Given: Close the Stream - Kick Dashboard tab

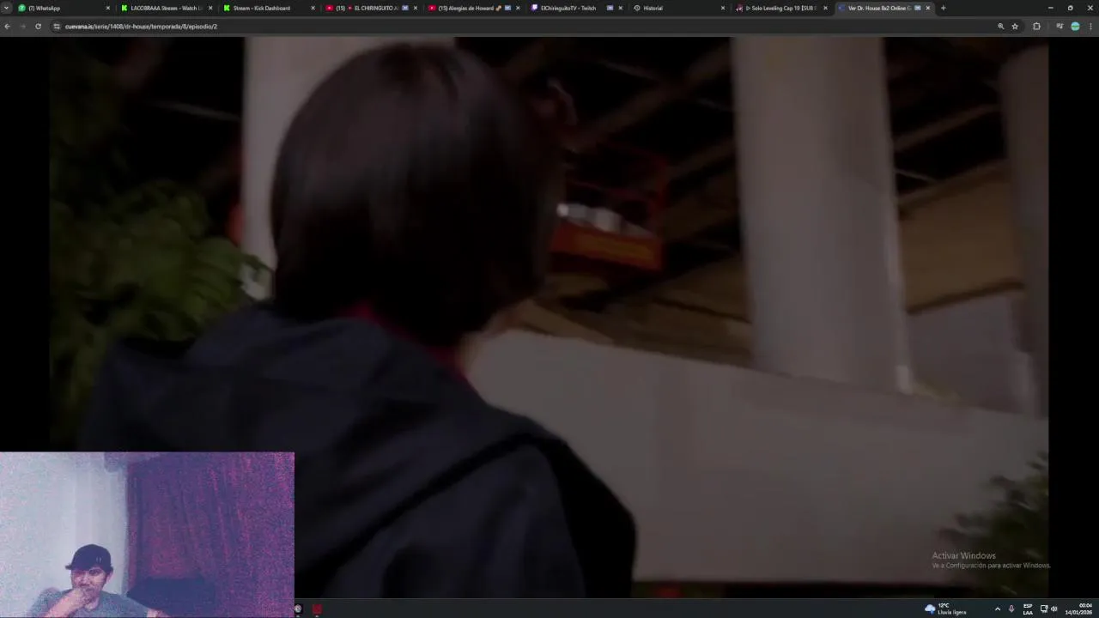Looking at the screenshot, I should [x=313, y=8].
